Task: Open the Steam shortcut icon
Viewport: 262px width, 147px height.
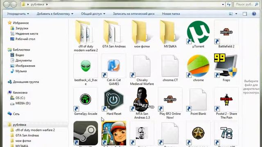Action: coord(86,133)
